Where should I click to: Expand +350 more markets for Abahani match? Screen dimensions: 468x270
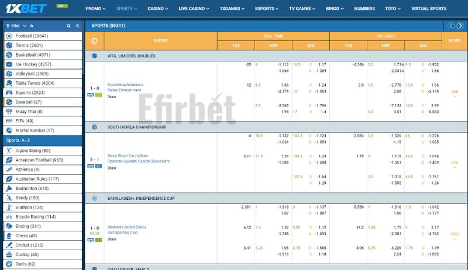click(455, 235)
